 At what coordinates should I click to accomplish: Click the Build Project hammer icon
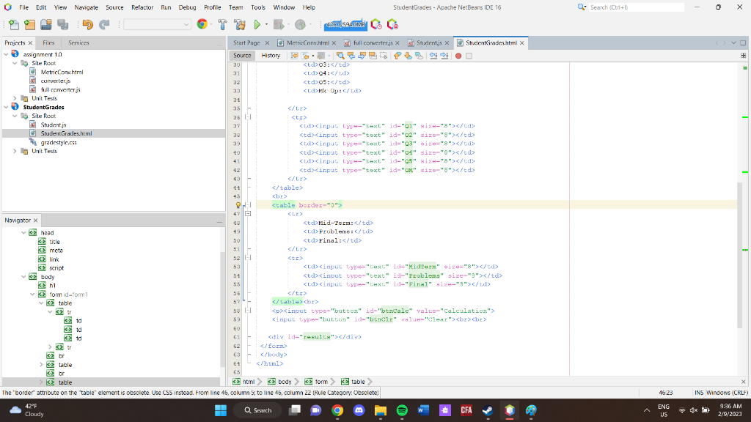point(221,24)
